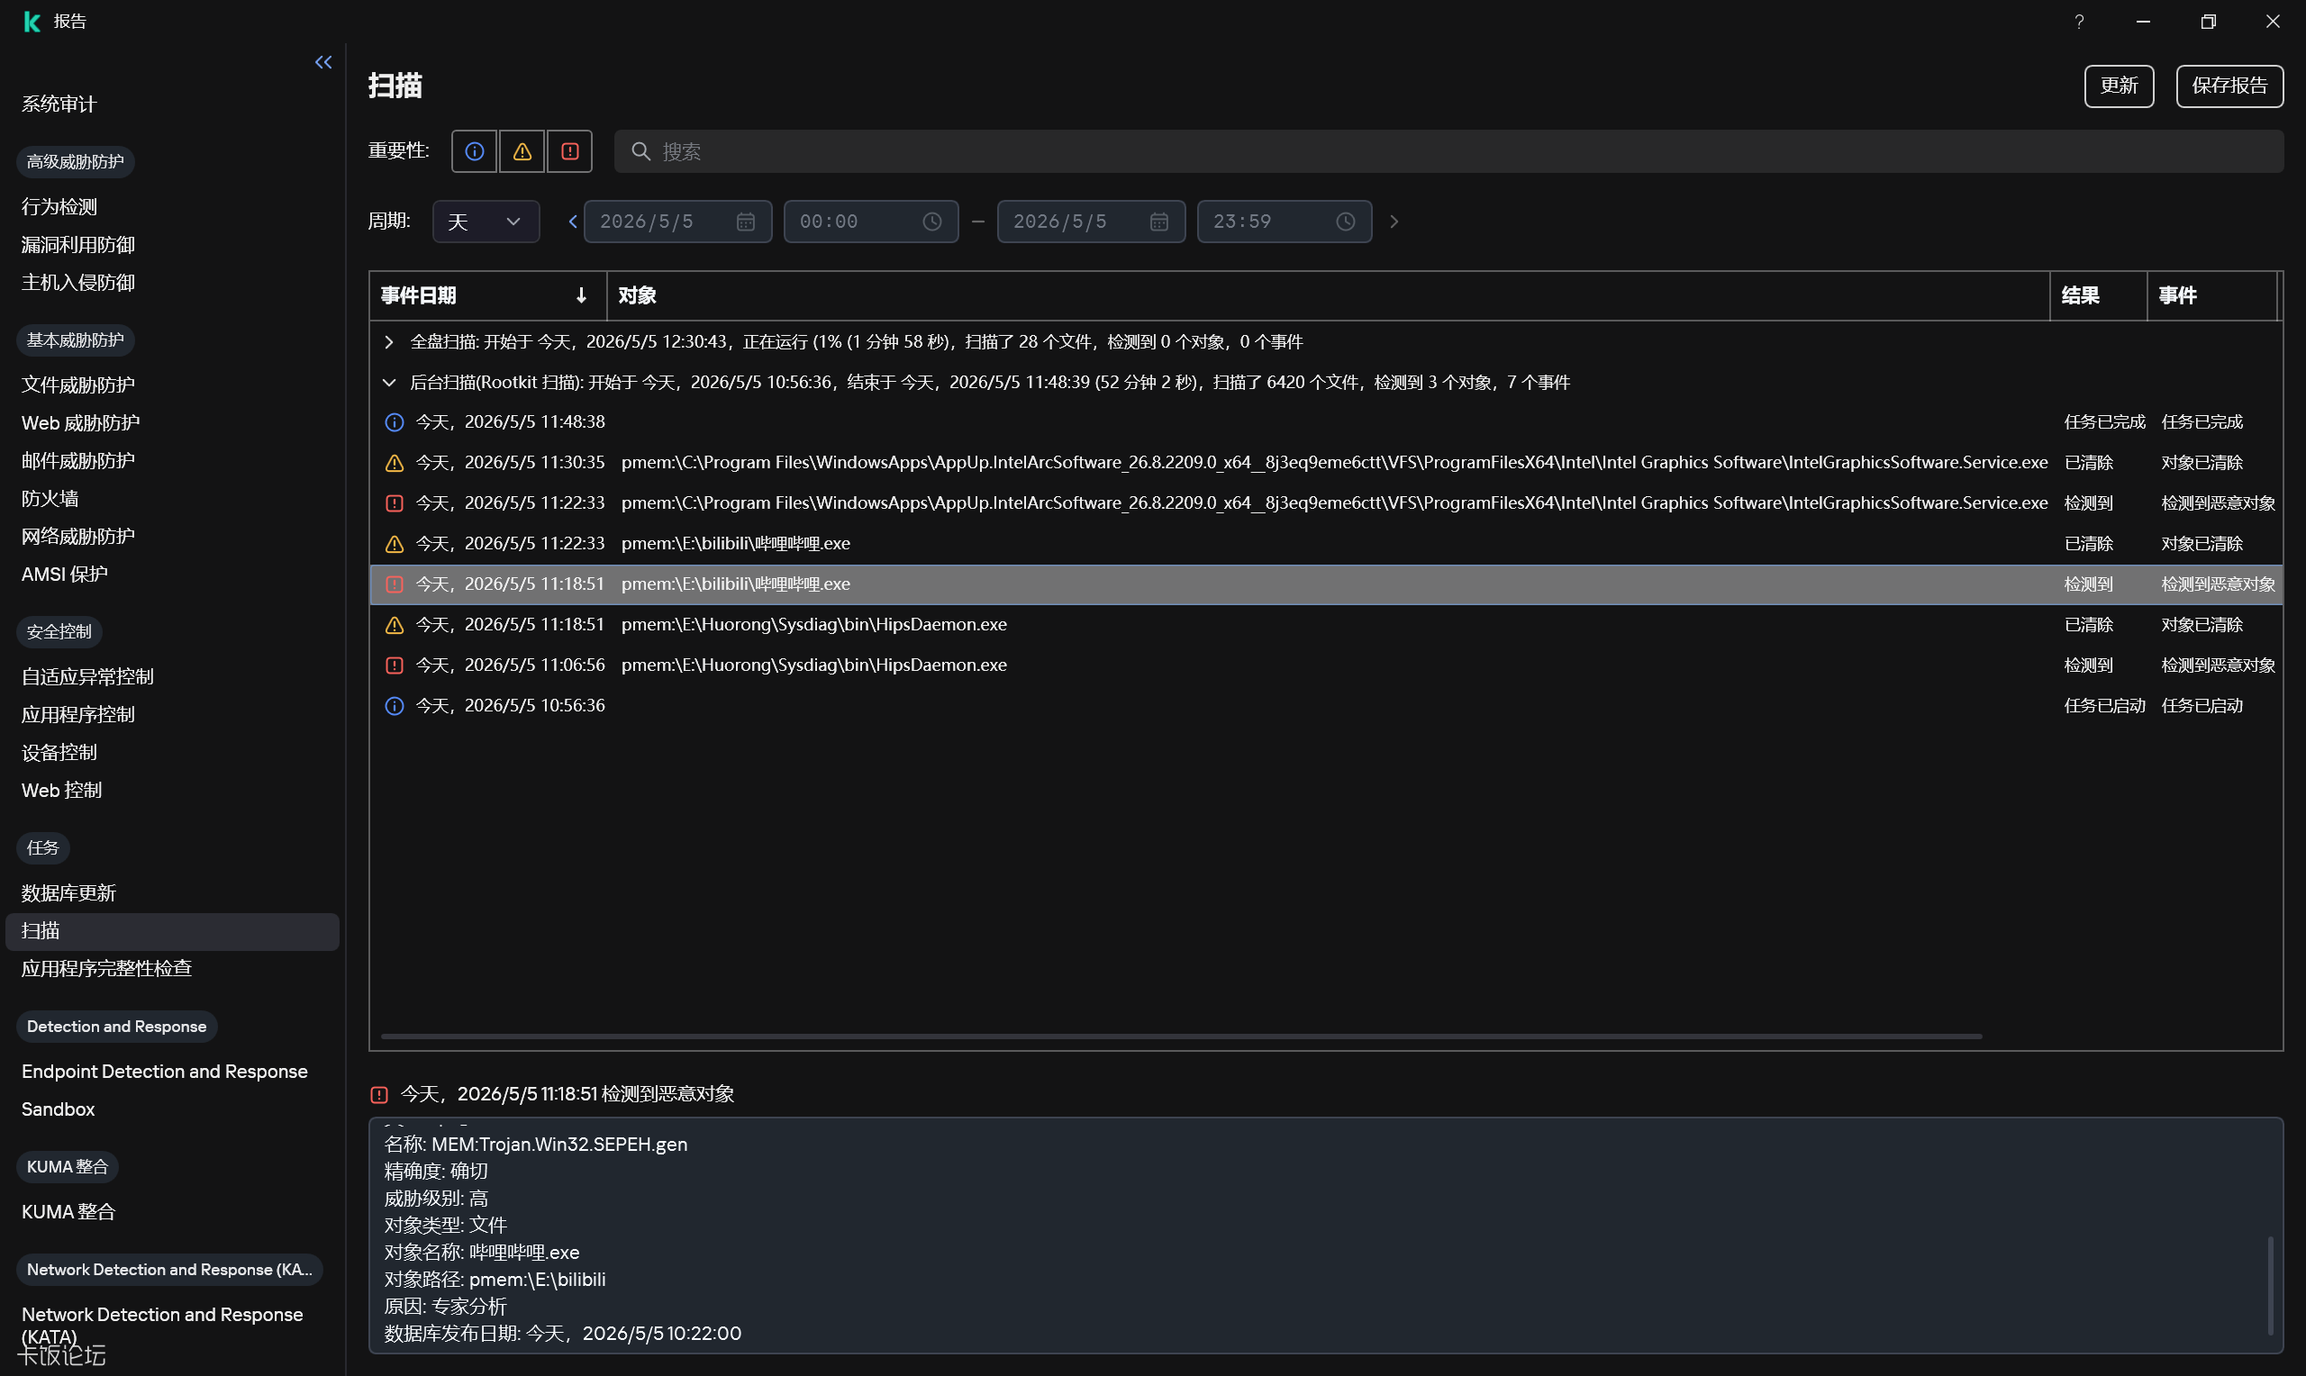Viewport: 2306px width, 1376px height.
Task: Select the 11:48:38 任务已完成 event row
Action: coord(1326,421)
